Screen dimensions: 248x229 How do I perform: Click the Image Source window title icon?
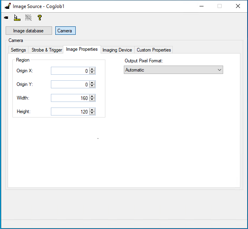7,6
